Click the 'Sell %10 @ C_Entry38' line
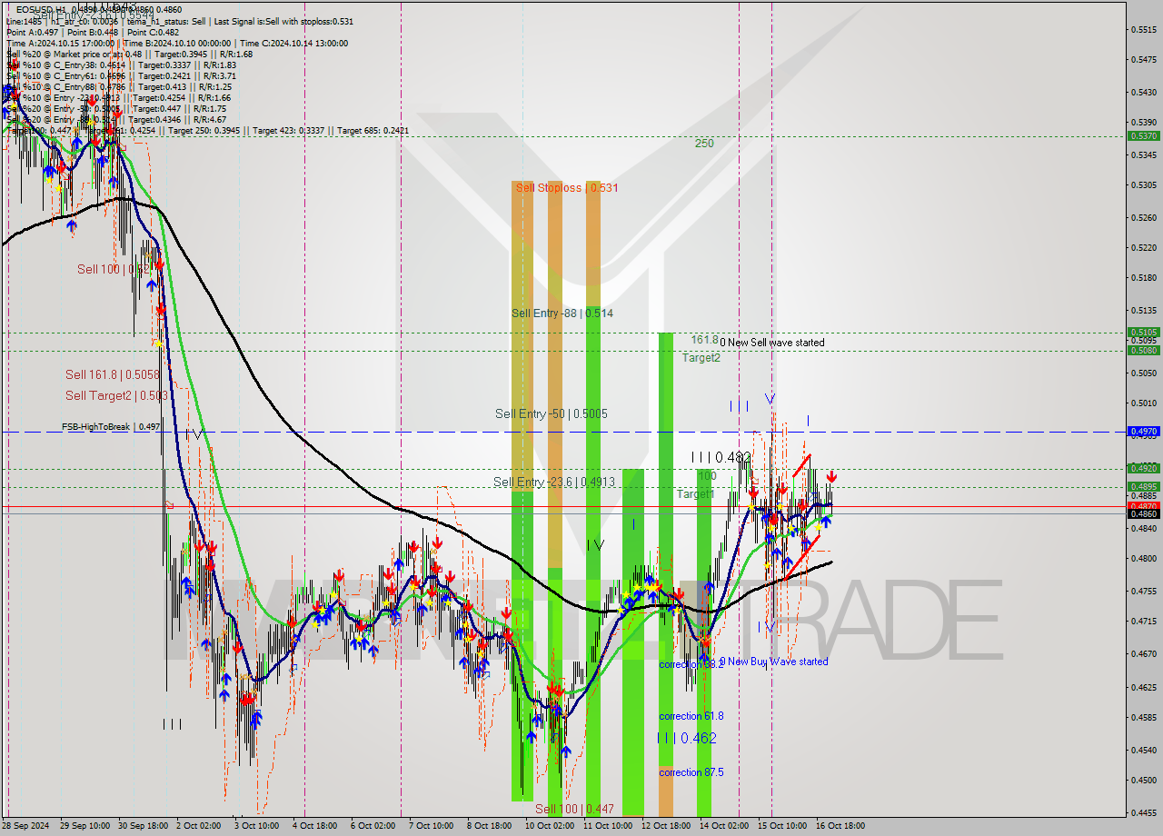This screenshot has width=1163, height=836. click(x=121, y=65)
